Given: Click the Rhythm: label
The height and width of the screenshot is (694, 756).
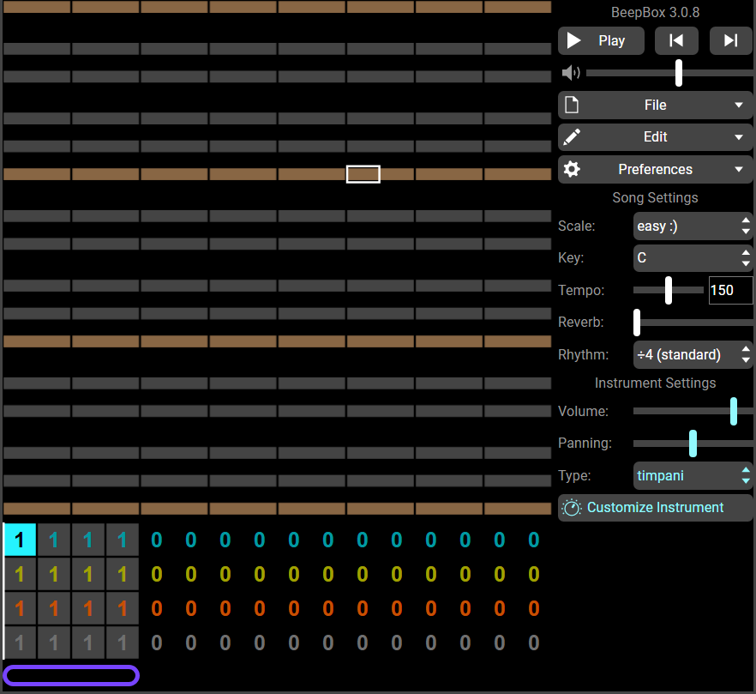Looking at the screenshot, I should point(584,355).
